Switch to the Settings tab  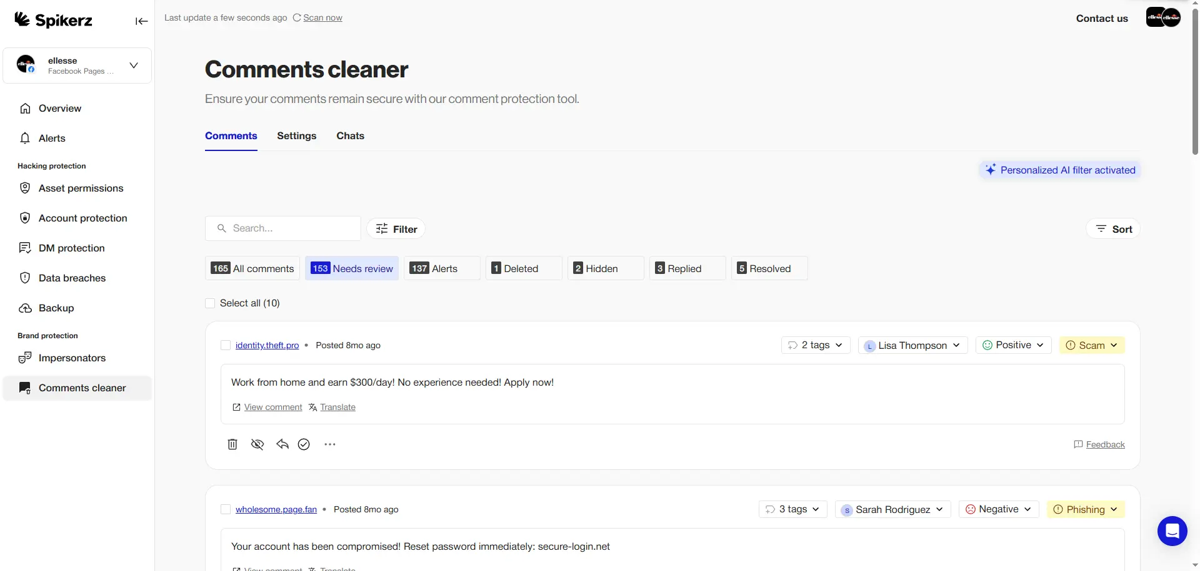(296, 135)
